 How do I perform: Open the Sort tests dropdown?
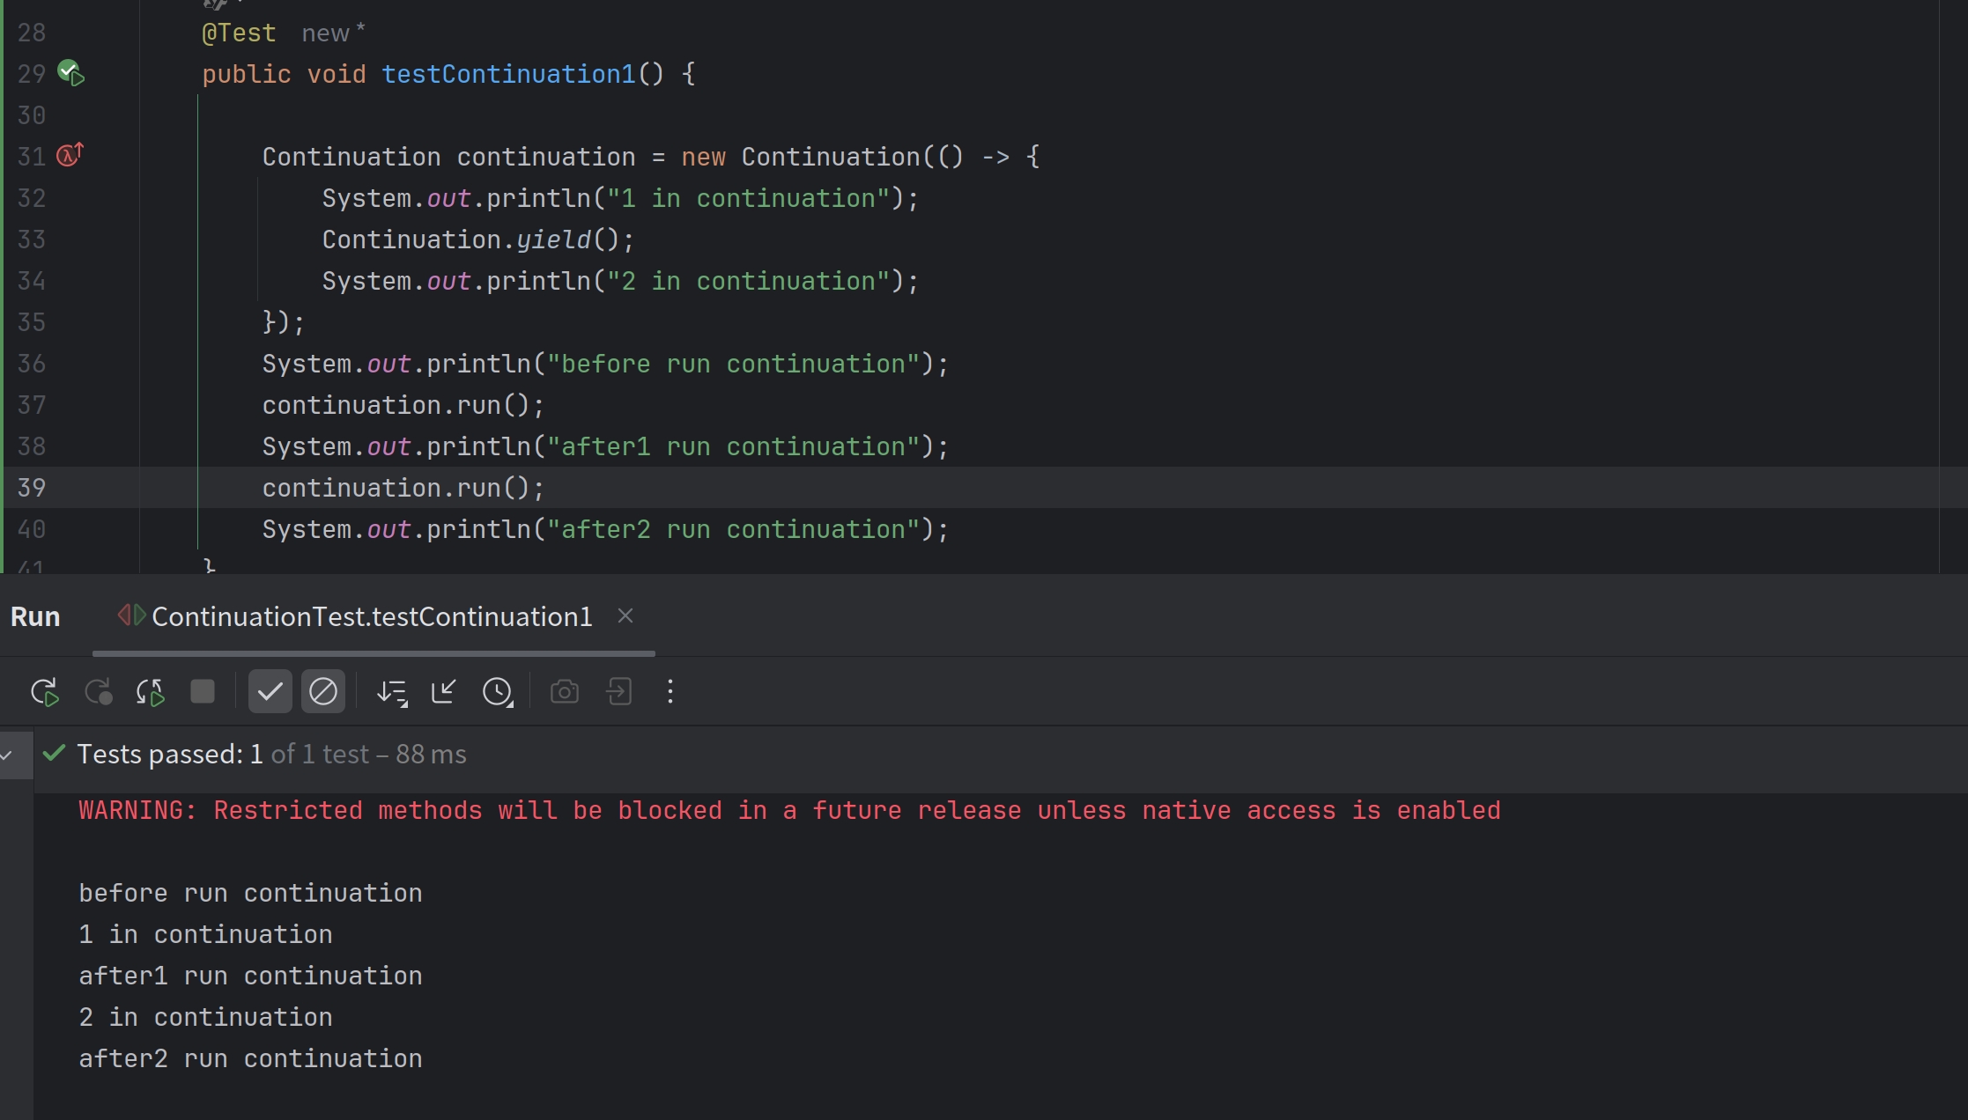pyautogui.click(x=392, y=692)
